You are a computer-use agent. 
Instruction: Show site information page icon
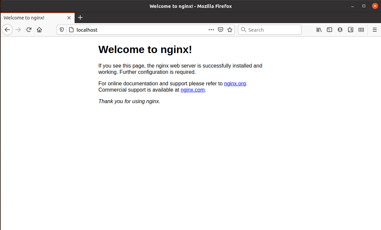71,30
